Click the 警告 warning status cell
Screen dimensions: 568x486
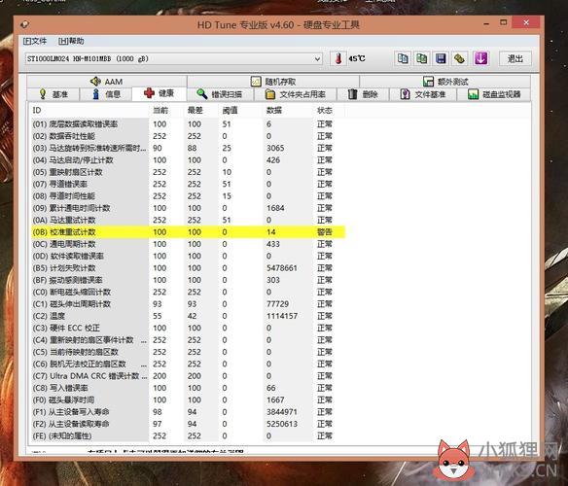click(x=325, y=231)
